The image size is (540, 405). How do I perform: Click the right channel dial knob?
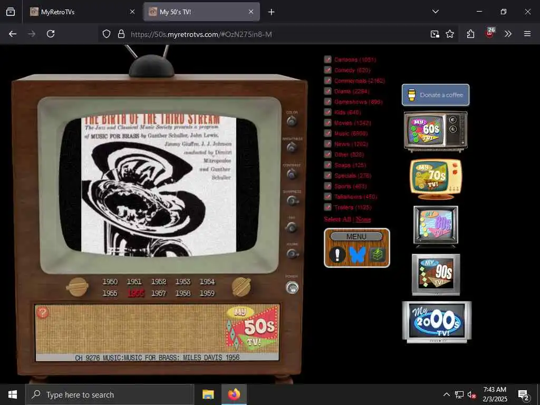(x=241, y=287)
